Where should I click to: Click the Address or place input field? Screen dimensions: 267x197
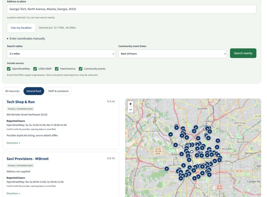click(132, 9)
